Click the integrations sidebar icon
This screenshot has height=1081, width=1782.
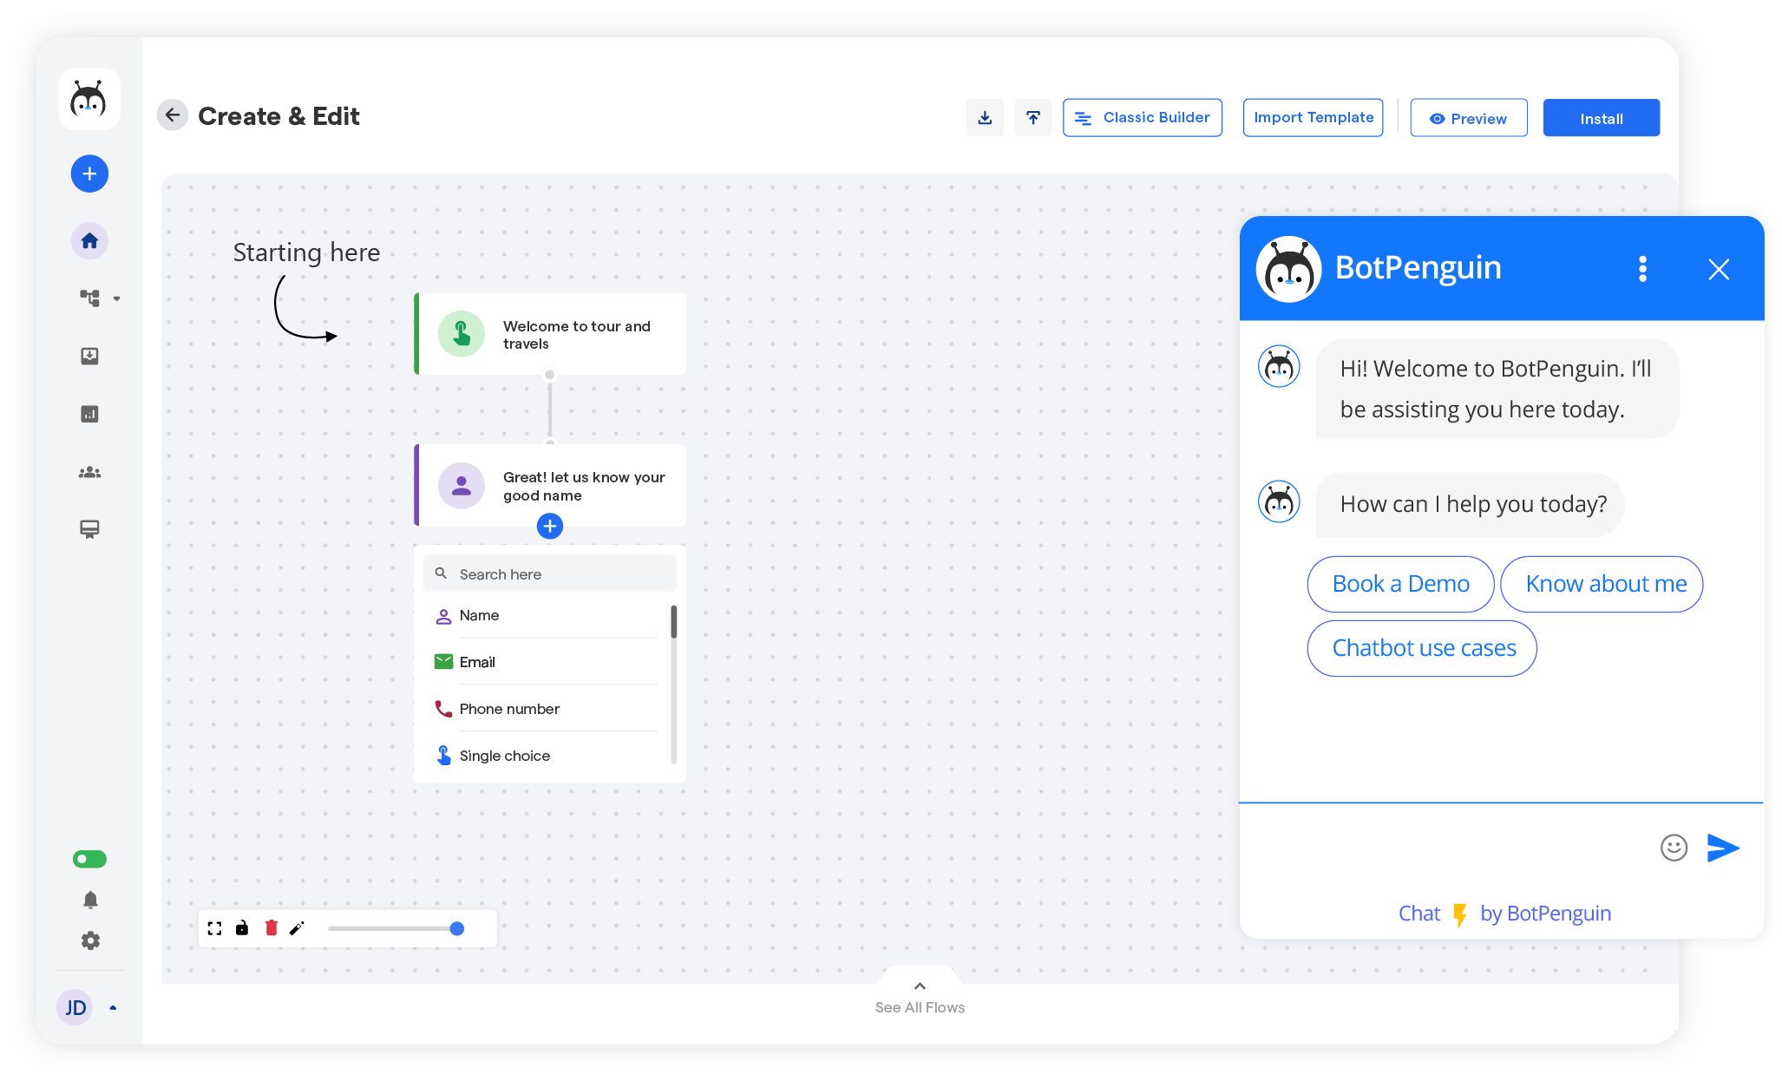(x=90, y=298)
